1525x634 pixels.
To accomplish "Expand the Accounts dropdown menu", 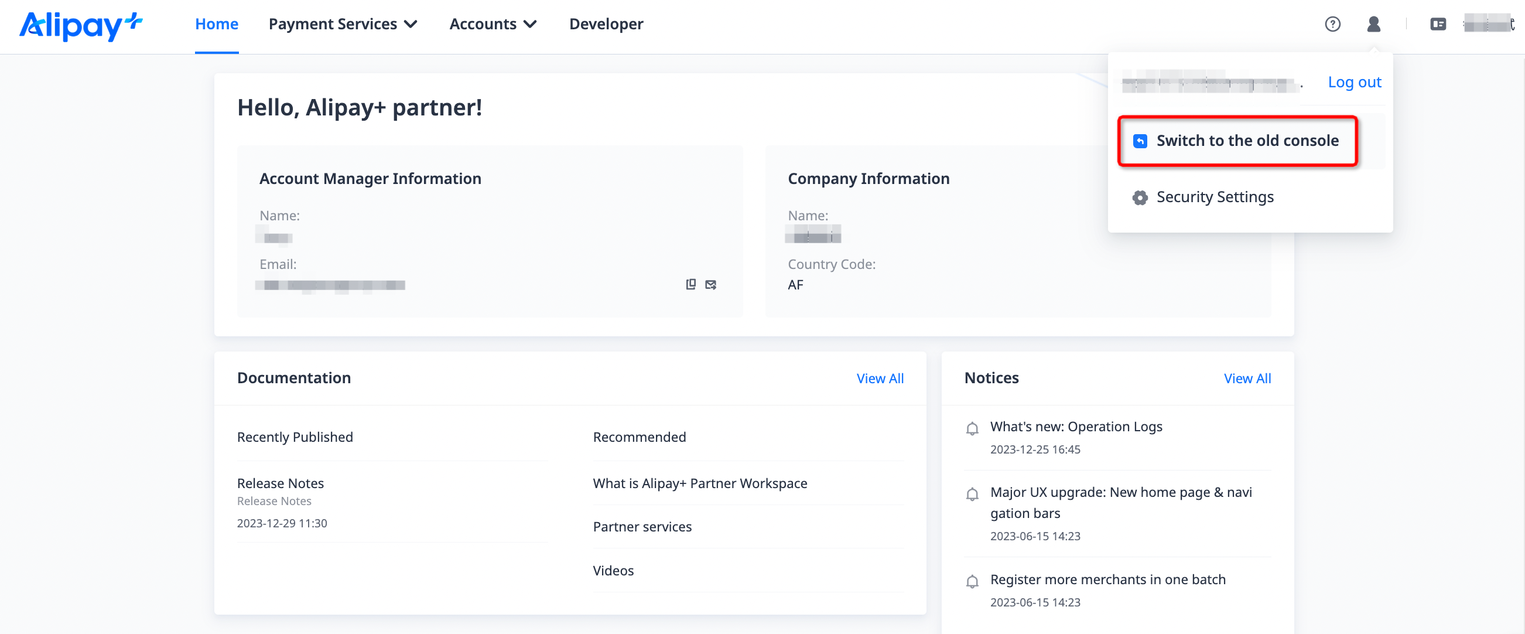I will point(493,24).
